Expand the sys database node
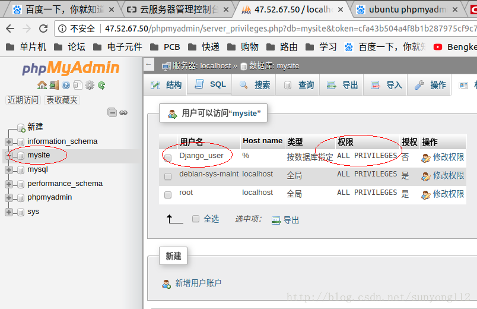Screen dimensions: 477x309 coord(8,212)
